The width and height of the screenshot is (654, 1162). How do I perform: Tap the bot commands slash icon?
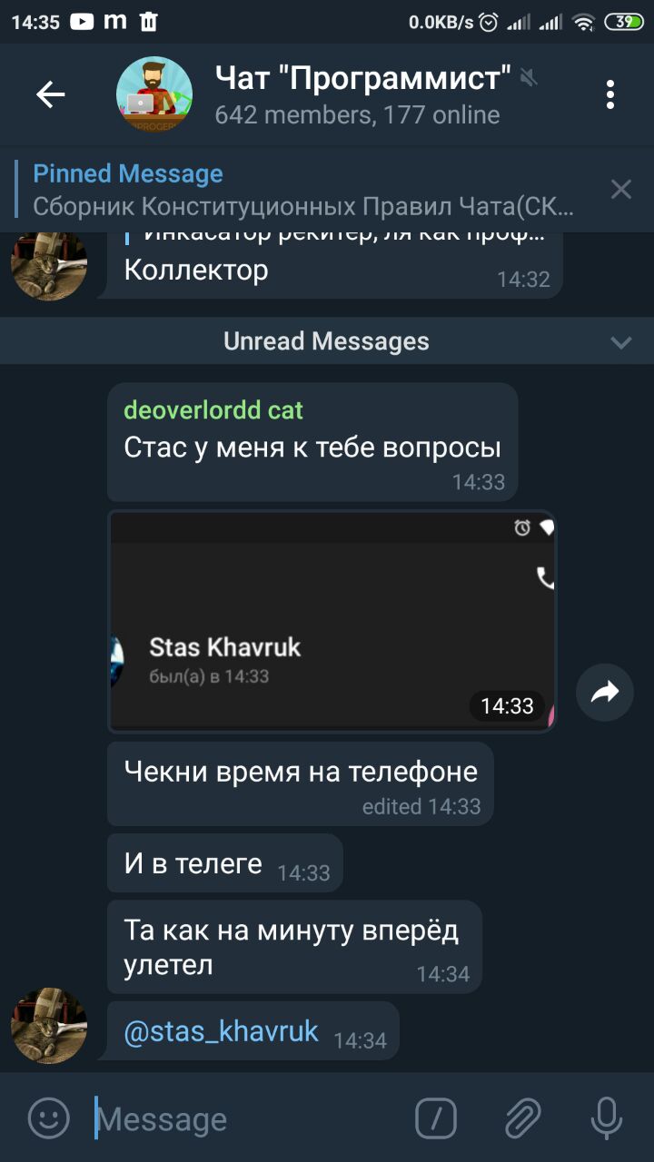436,1118
